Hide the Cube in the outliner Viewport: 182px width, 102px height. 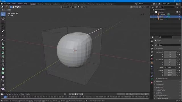(179, 17)
